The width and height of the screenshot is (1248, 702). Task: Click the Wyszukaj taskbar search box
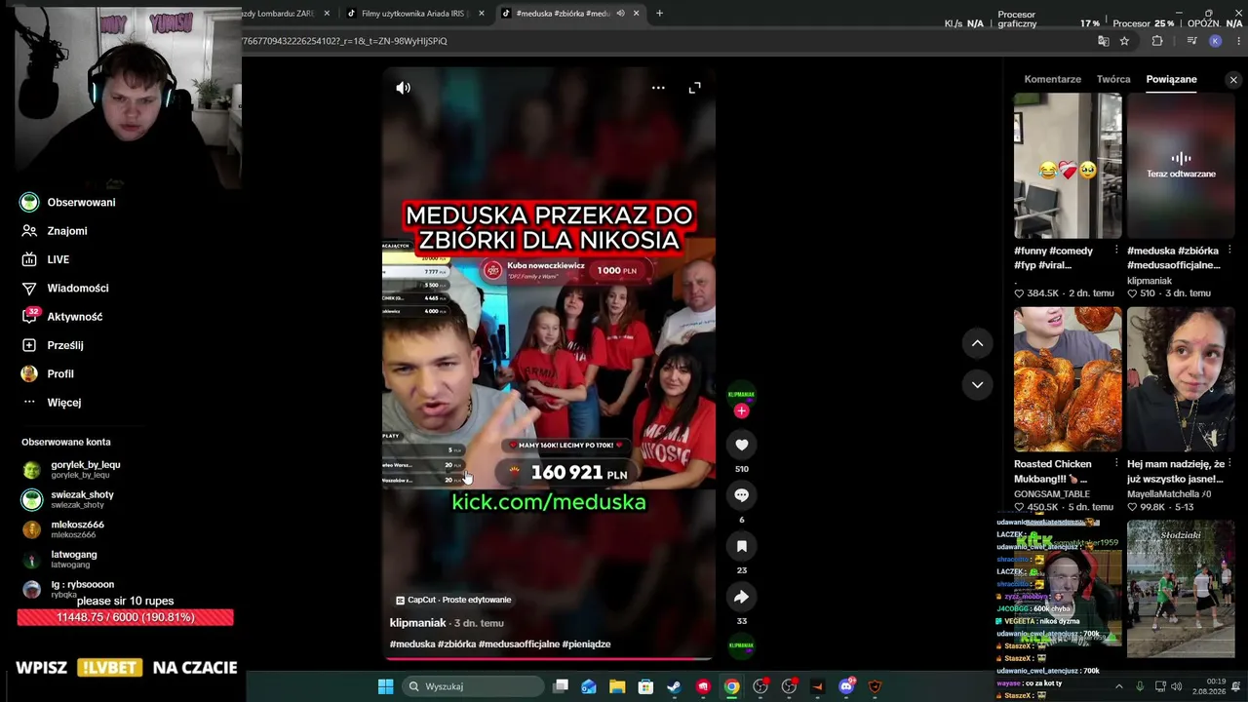(473, 686)
